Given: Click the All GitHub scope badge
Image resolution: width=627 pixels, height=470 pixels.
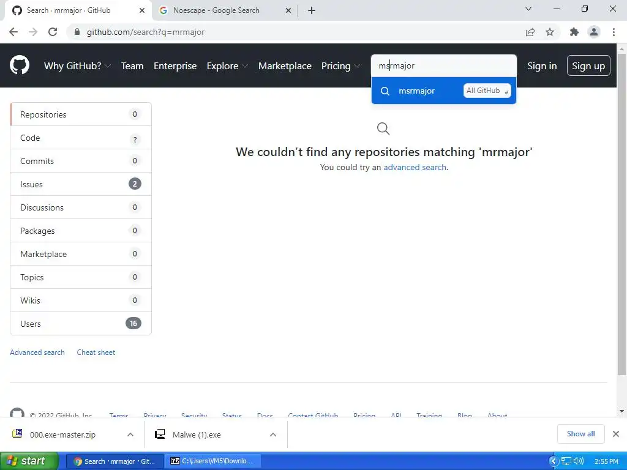Looking at the screenshot, I should [487, 91].
